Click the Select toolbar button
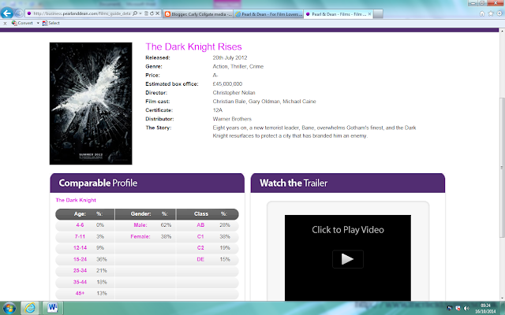 point(50,23)
